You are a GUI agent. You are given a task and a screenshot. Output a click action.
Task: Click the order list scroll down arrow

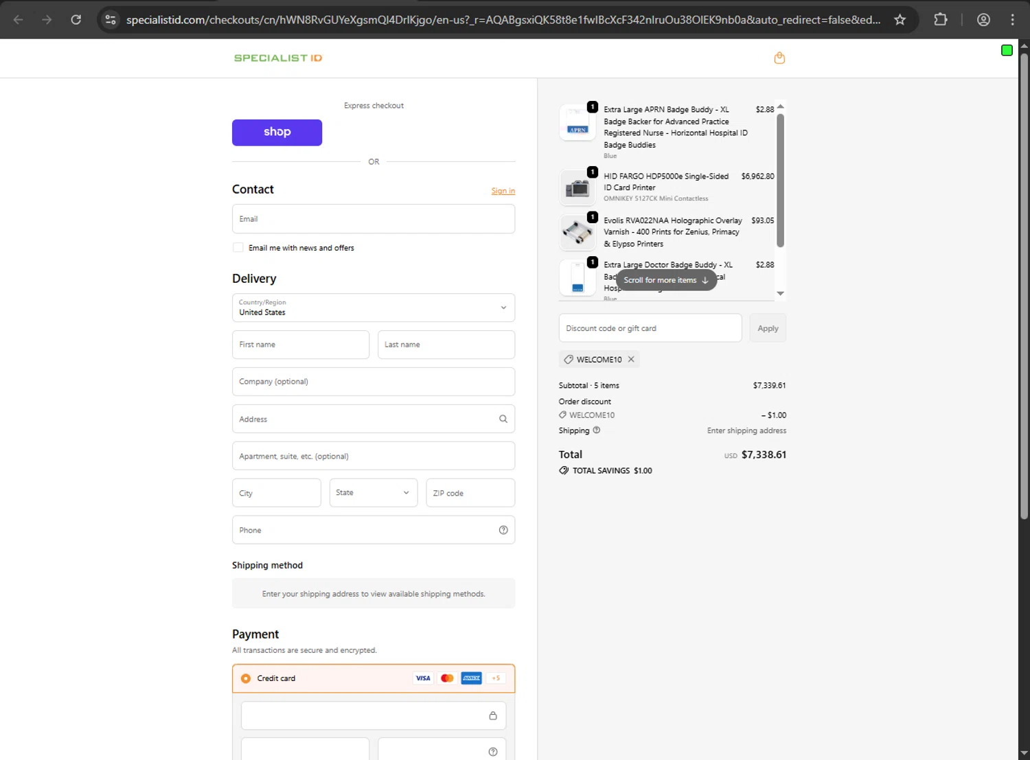[x=780, y=293]
